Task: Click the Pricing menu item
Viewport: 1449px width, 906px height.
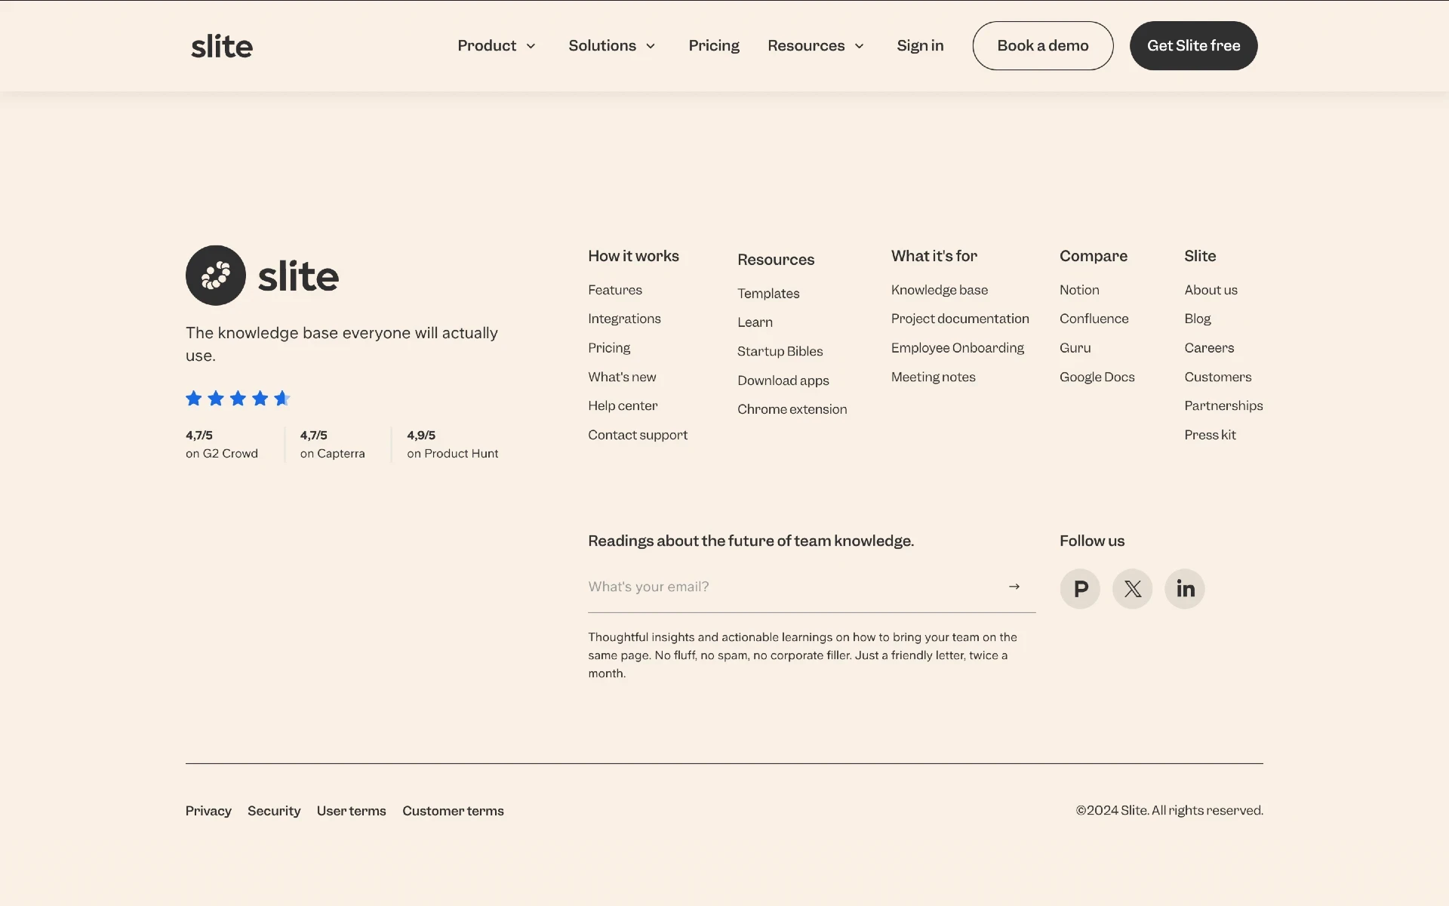Action: [713, 46]
